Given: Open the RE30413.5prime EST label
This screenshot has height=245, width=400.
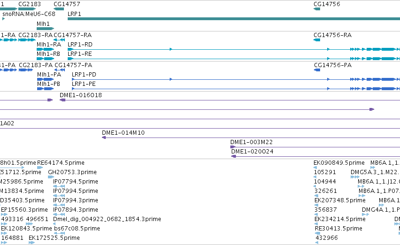Looking at the screenshot, I should click(x=338, y=229).
